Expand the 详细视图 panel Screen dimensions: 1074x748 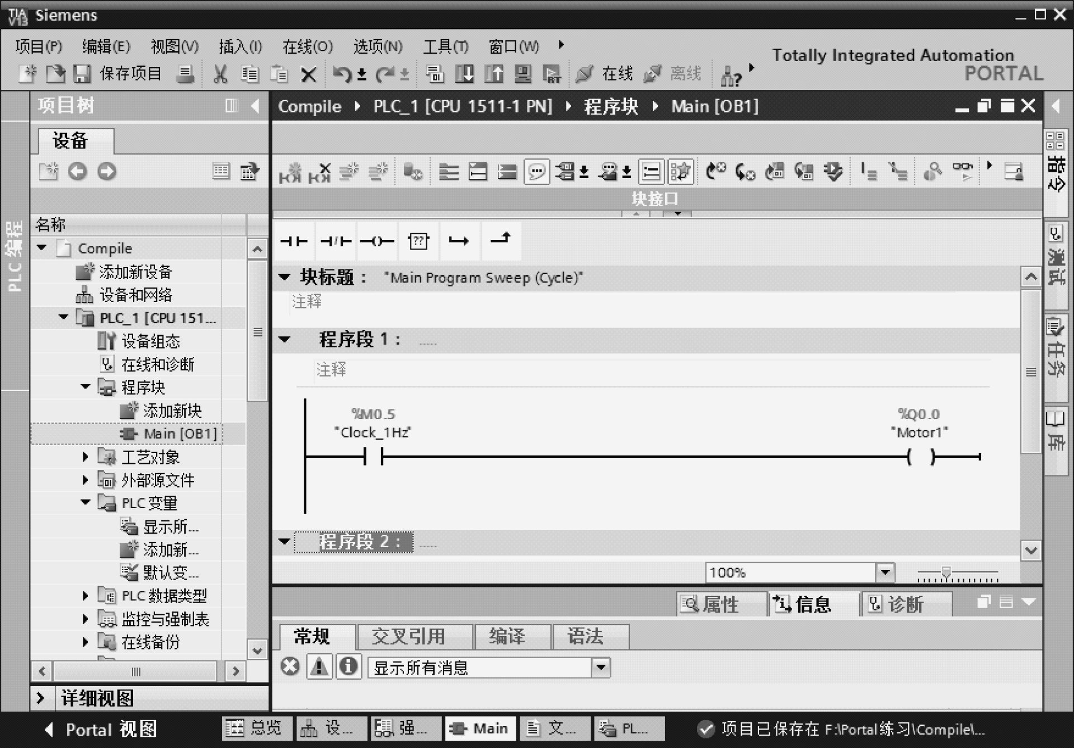40,698
